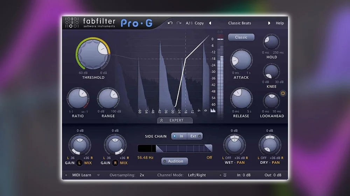Change the 2x Oversampling setting

(142, 175)
